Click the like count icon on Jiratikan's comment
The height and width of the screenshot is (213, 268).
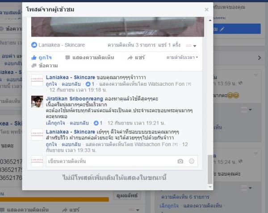point(96,123)
